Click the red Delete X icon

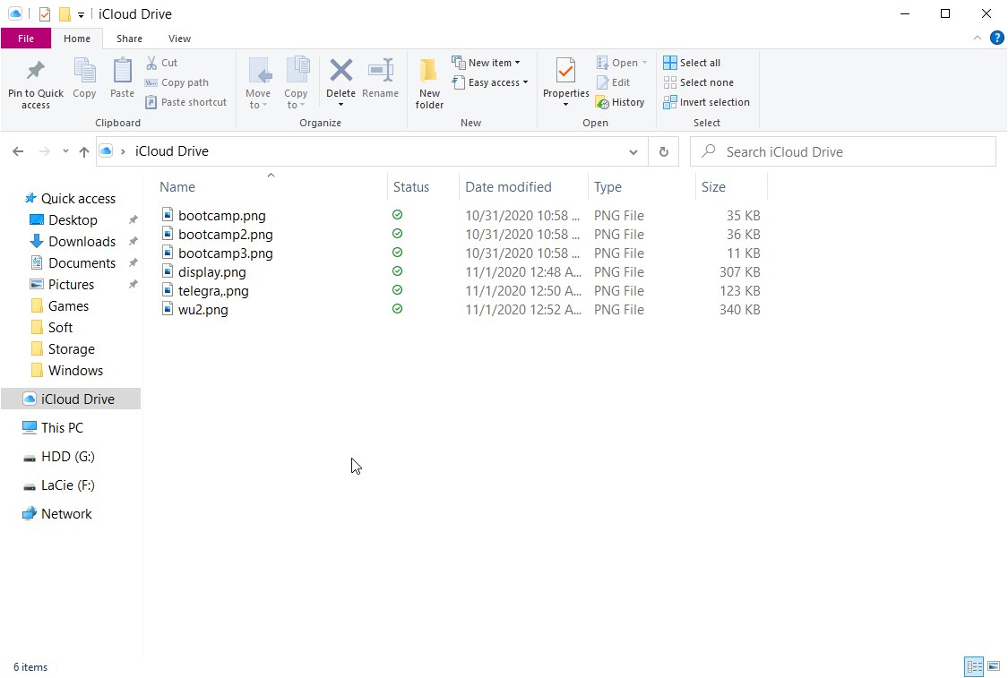340,70
